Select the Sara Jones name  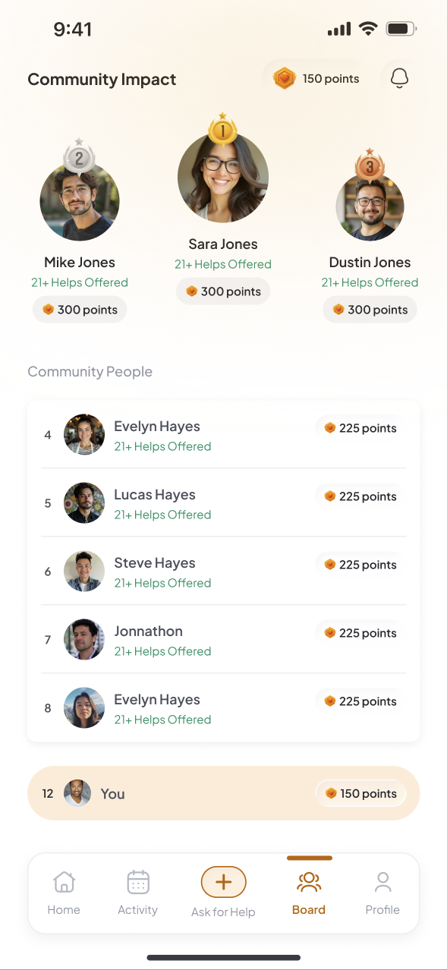223,244
